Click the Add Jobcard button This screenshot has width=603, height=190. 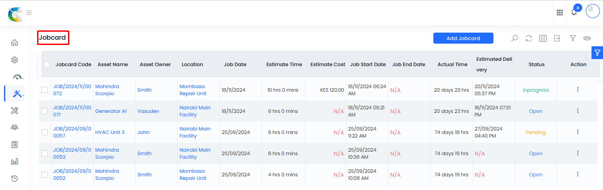[x=463, y=38]
